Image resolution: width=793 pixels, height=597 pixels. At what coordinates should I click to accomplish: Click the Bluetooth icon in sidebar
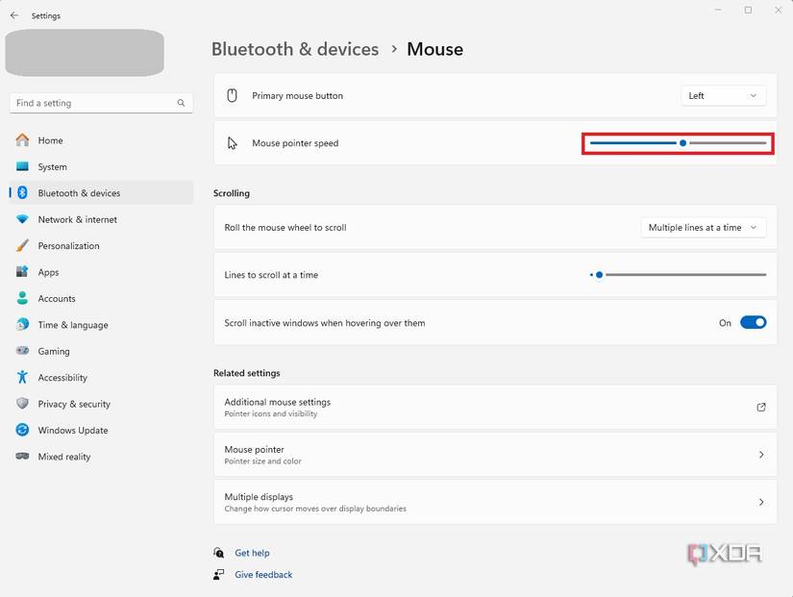[22, 193]
